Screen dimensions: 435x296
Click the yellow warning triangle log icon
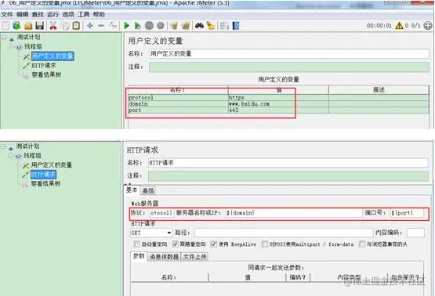pos(399,26)
